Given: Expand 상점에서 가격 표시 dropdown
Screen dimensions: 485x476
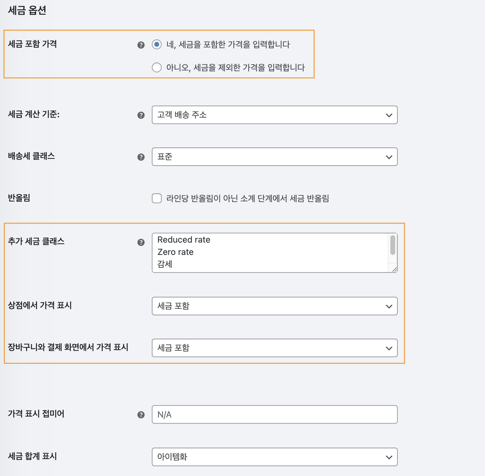Looking at the screenshot, I should tap(274, 306).
